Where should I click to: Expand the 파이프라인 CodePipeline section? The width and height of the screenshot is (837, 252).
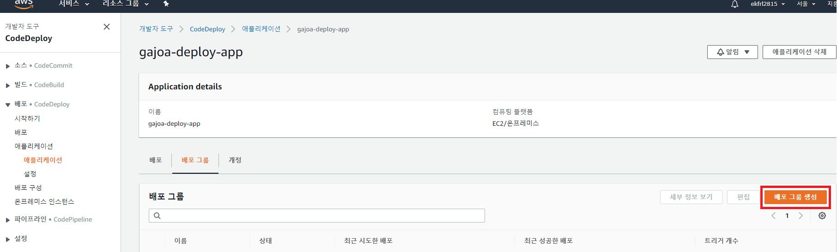coord(8,220)
